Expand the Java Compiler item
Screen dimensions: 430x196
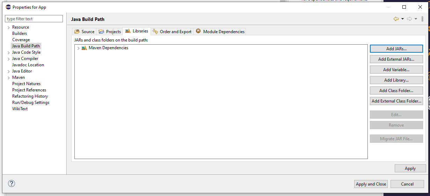tap(8, 59)
